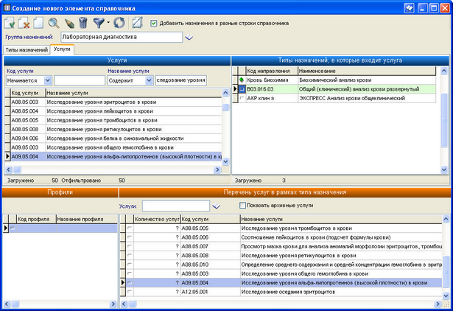Click the green diamond icon in Кровь Биохимия row

(x=242, y=80)
